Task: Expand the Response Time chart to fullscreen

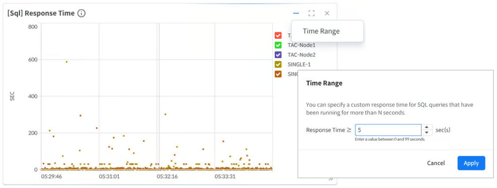Action: click(x=311, y=13)
